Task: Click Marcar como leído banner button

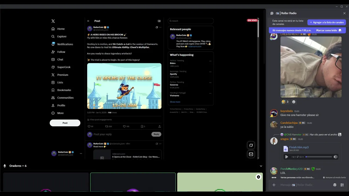Action: coord(329,30)
